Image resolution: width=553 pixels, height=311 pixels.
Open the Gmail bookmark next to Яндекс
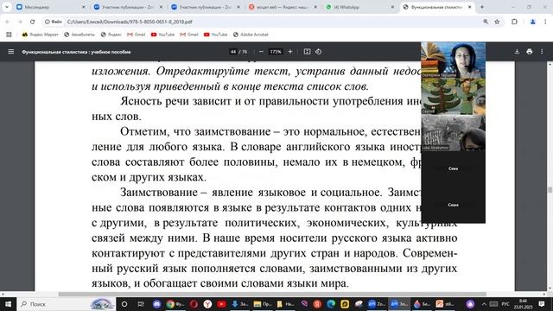[137, 35]
